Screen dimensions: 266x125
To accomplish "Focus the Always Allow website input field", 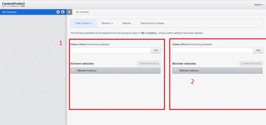I will pyautogui.click(x=111, y=50).
